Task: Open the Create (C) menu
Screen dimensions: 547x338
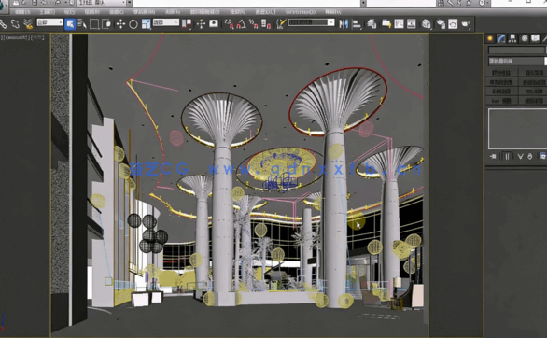Action: [116, 12]
